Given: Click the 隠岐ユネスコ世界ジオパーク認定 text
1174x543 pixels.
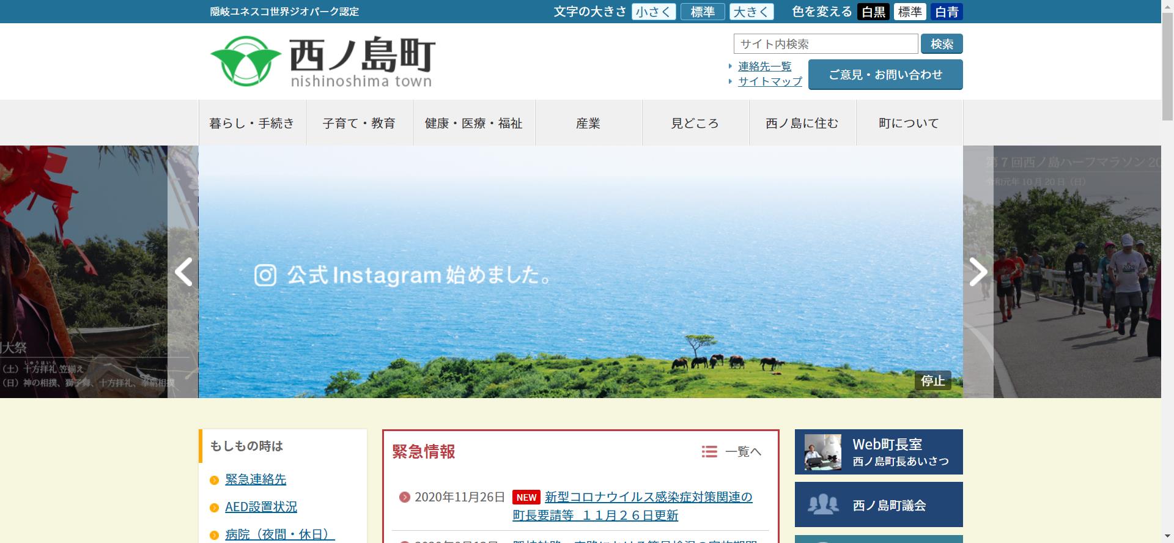Looking at the screenshot, I should pos(284,12).
